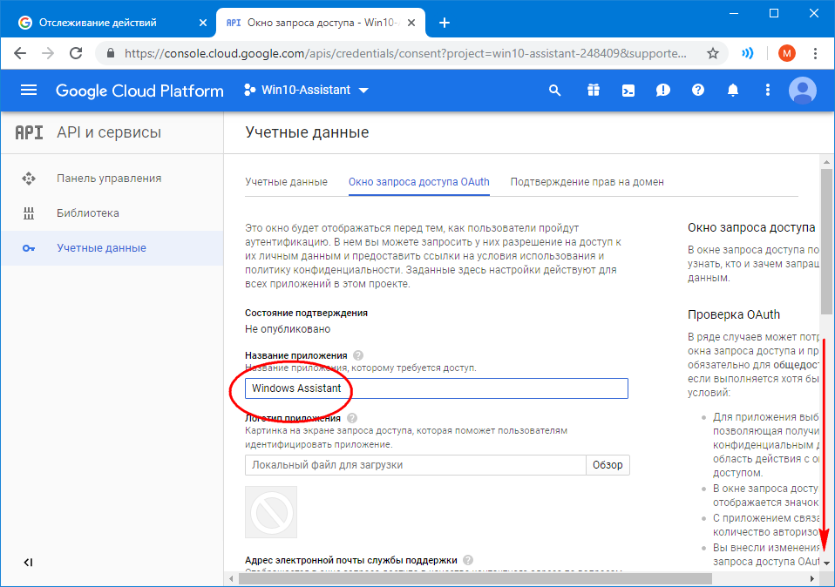This screenshot has height=587, width=835.
Task: Click the scrollbar down arrow
Action: pos(826,563)
